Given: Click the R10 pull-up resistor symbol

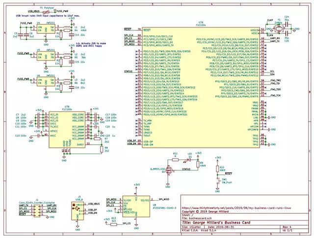Looking at the screenshot, I should (217, 169).
